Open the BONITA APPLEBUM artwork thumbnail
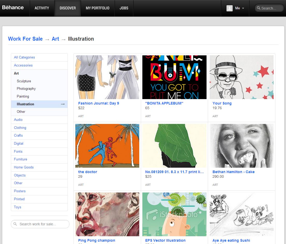Screen dimensions: 286x244 (174, 77)
